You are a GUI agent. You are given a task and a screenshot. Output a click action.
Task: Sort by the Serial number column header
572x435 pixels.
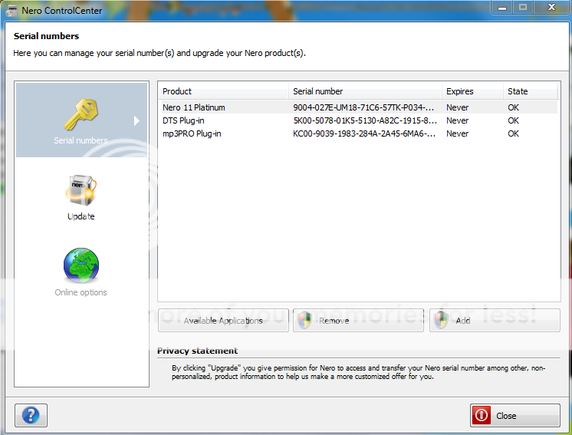[365, 91]
